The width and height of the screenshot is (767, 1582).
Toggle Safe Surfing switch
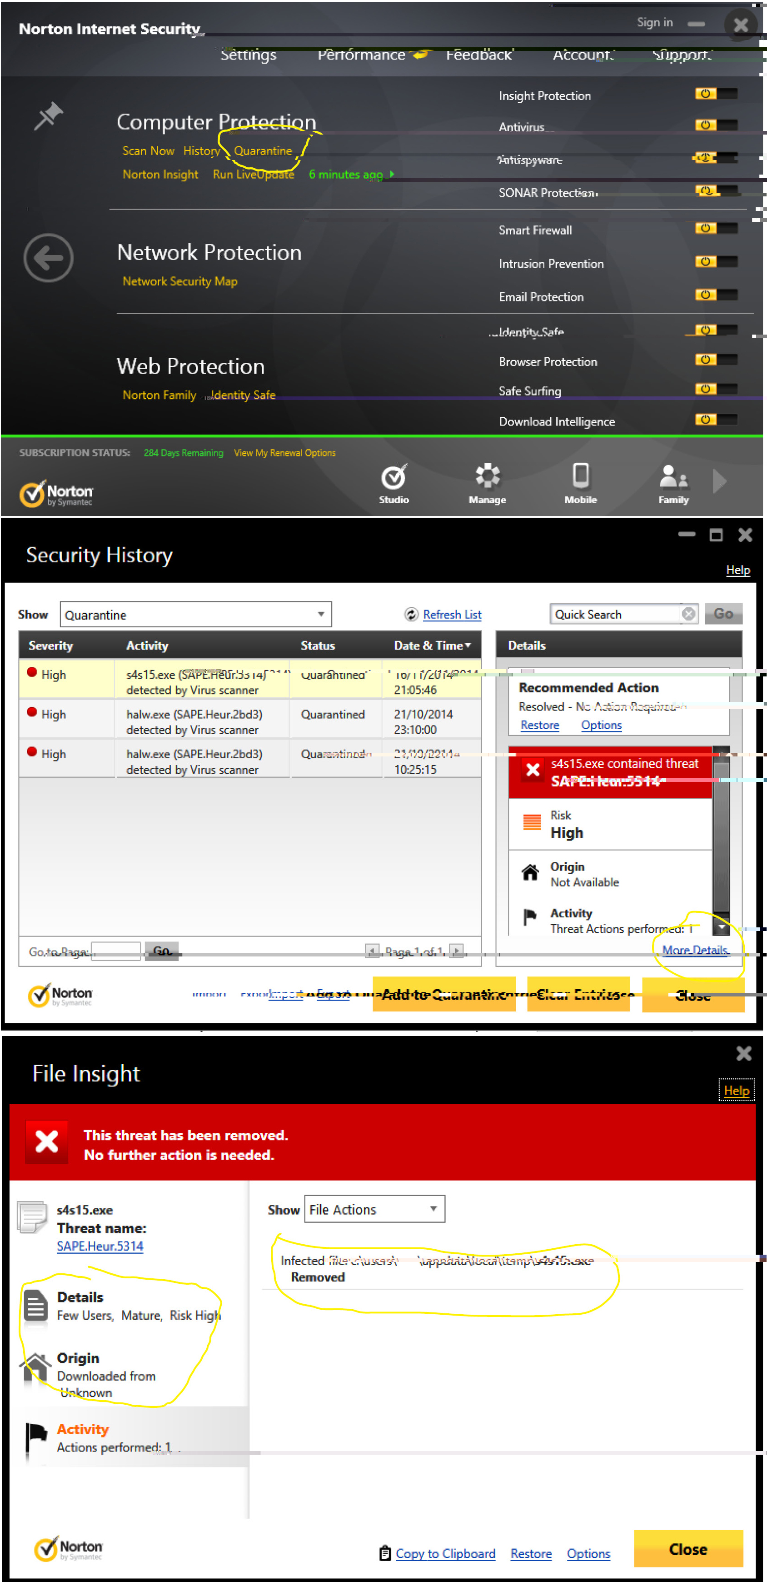716,389
